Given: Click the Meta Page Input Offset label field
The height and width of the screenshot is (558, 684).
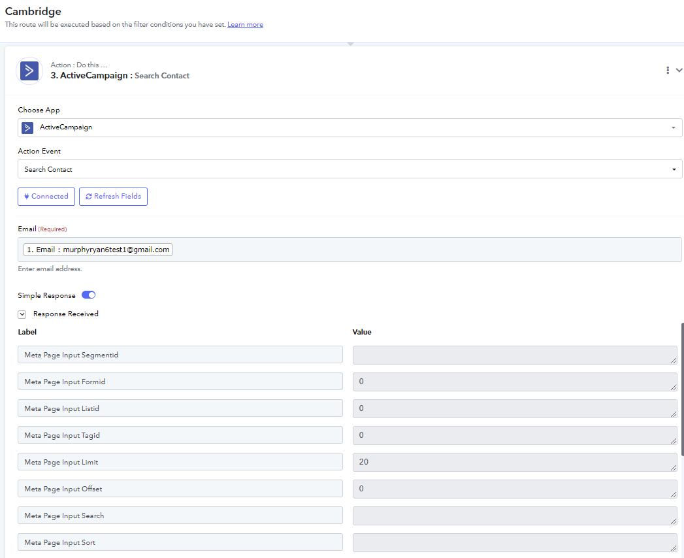Looking at the screenshot, I should coord(180,489).
